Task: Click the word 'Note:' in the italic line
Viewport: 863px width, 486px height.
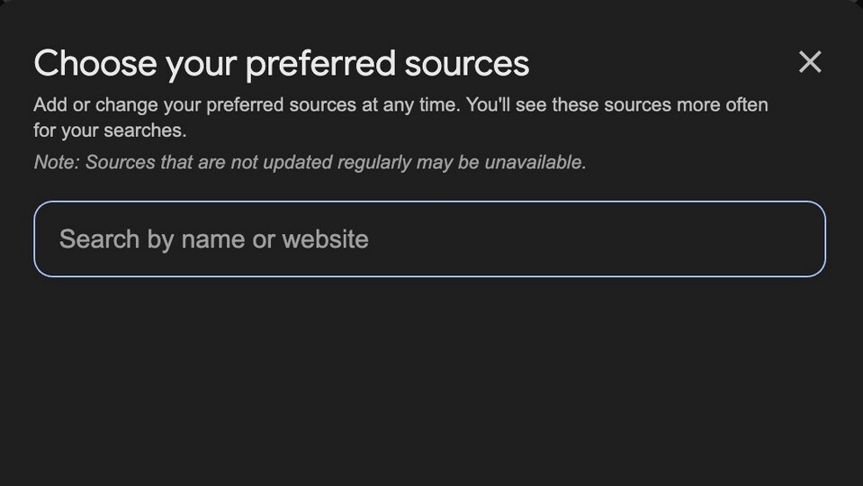Action: point(58,162)
